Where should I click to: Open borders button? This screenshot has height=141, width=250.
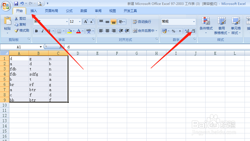pyautogui.click(x=59, y=31)
